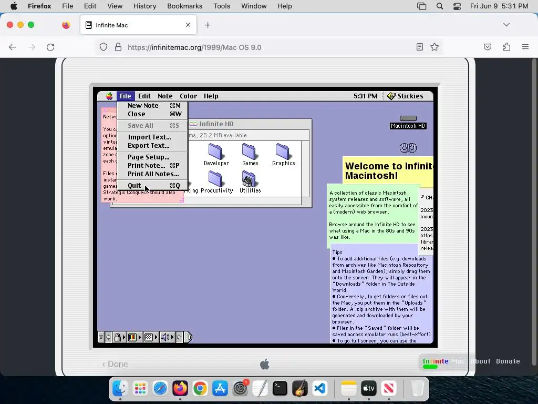The width and height of the screenshot is (538, 404).
Task: Toggle Firefox reader view
Action: (x=420, y=47)
